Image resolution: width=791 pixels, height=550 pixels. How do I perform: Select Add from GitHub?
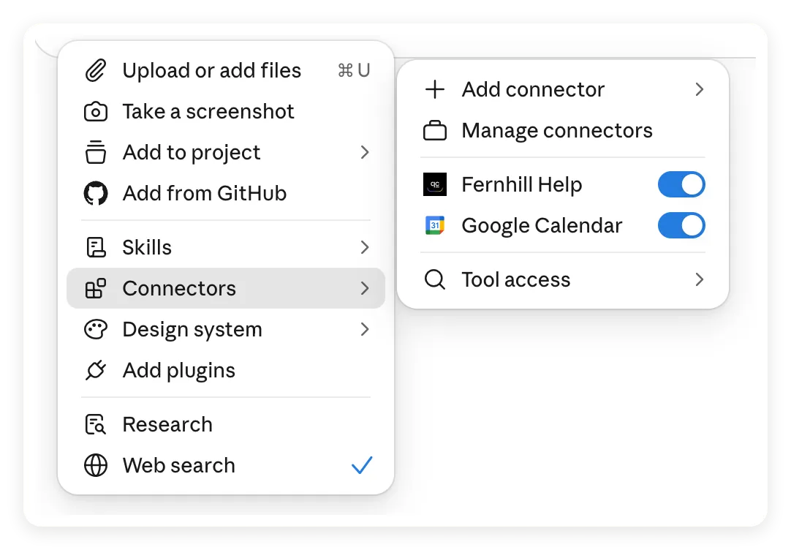226,193
